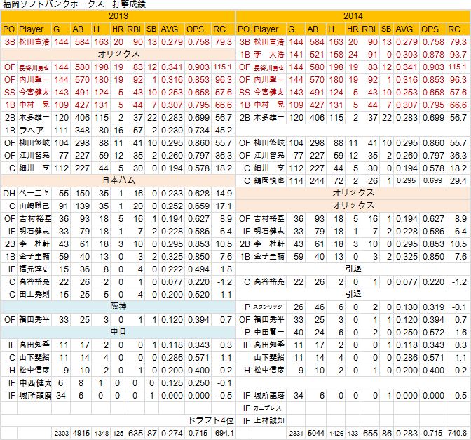Select the 福元淳史 player cell
The height and width of the screenshot is (440, 471).
click(34, 269)
